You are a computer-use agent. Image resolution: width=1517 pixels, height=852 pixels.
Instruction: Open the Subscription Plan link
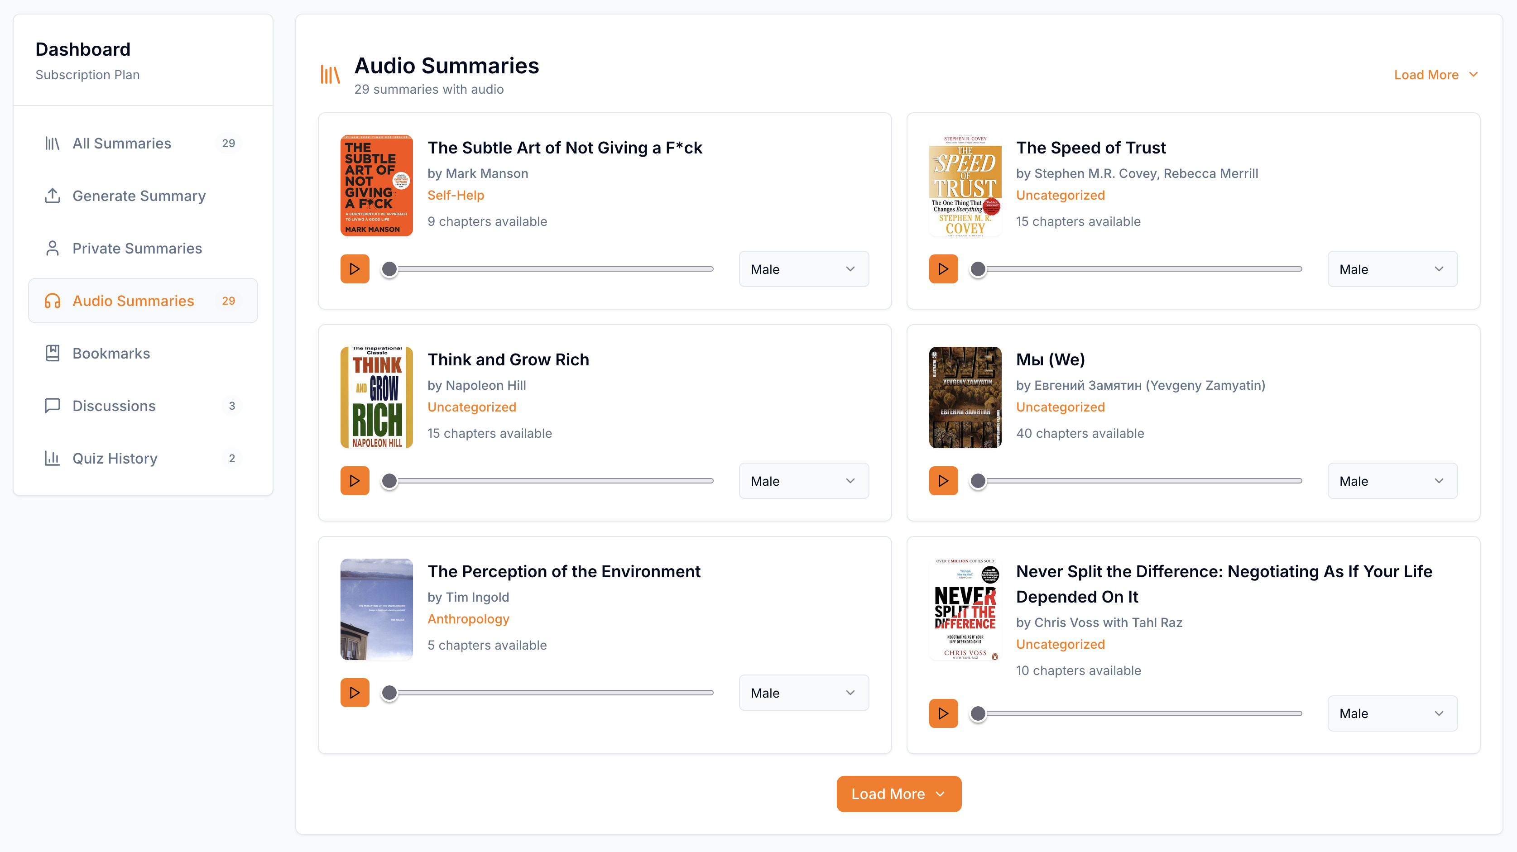coord(87,75)
